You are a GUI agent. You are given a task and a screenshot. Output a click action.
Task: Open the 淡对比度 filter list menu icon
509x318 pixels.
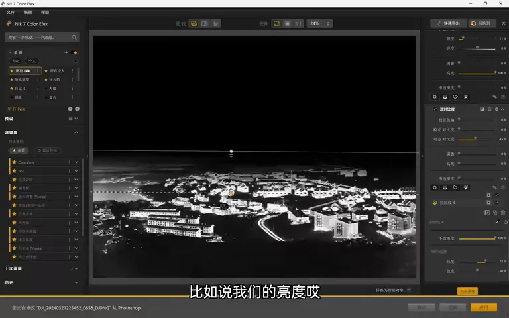tap(490, 109)
